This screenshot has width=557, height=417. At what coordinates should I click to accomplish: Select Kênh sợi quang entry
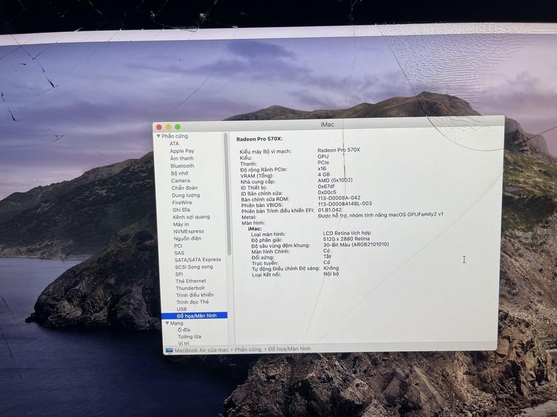point(191,217)
